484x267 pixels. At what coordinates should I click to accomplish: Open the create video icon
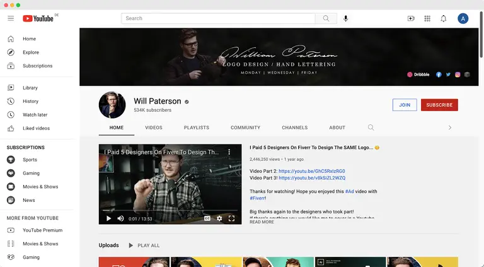coord(411,18)
